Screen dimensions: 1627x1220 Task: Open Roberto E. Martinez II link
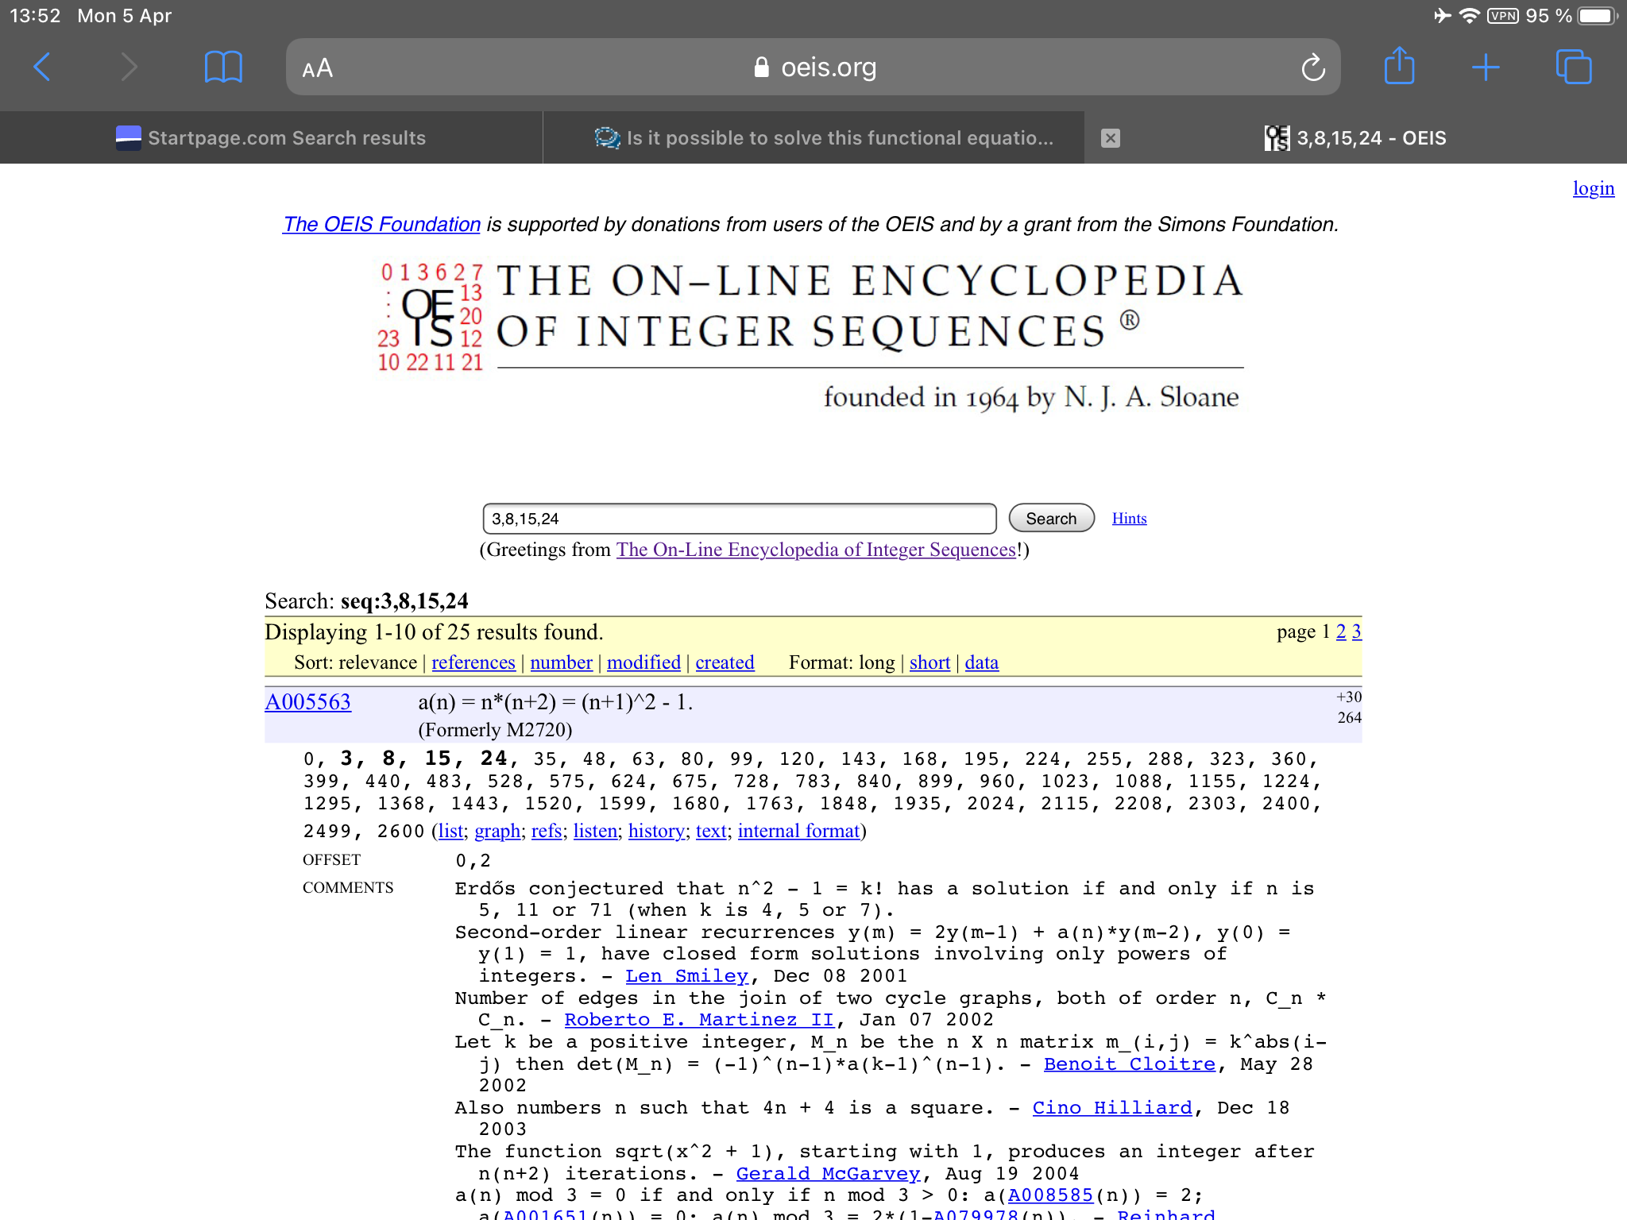tap(699, 1020)
